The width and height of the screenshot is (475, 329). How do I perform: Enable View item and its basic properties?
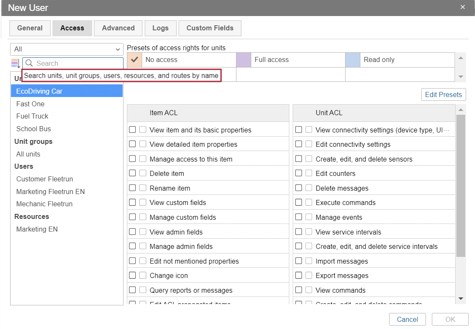[132, 130]
